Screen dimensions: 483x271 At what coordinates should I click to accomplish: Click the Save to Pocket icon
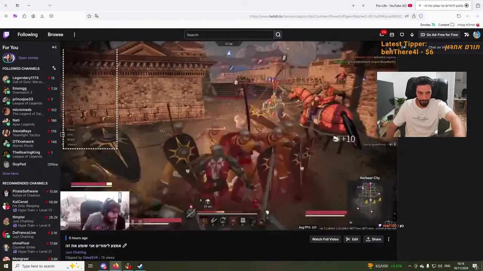click(51, 16)
